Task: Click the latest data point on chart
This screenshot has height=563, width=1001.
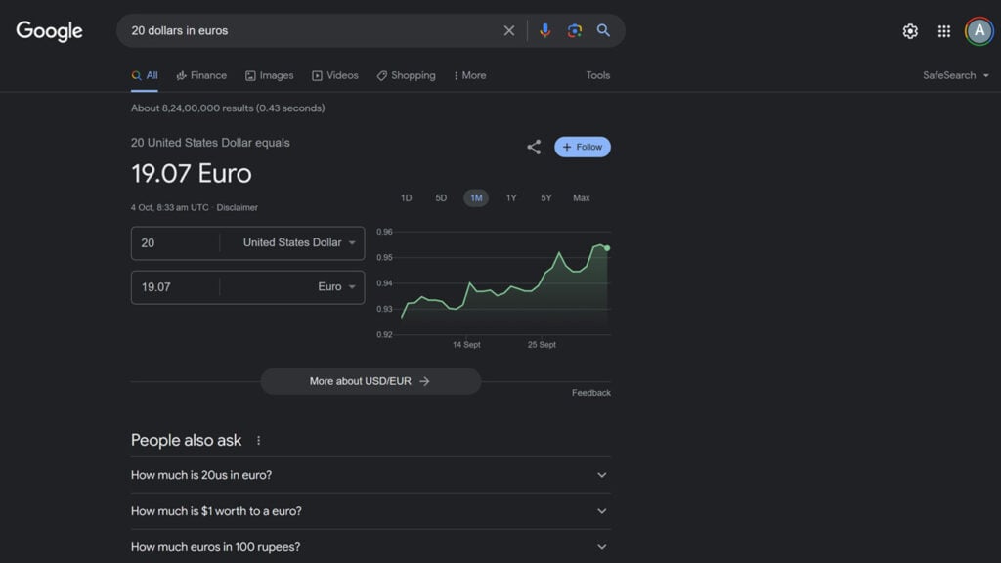Action: click(x=607, y=247)
